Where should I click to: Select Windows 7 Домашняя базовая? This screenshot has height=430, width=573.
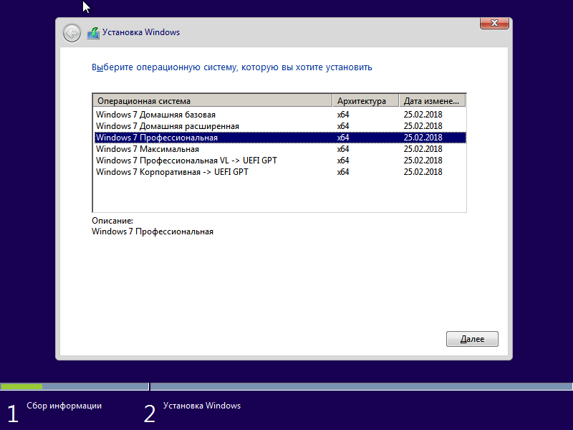(280, 115)
